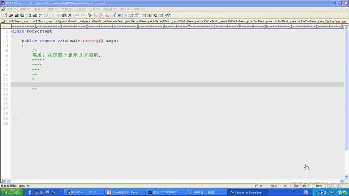Click line number 12 in the gutter

[5, 84]
